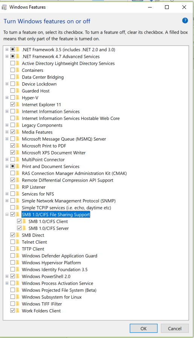
Task: Click folder icon beside Containers
Action: [x=17, y=70]
